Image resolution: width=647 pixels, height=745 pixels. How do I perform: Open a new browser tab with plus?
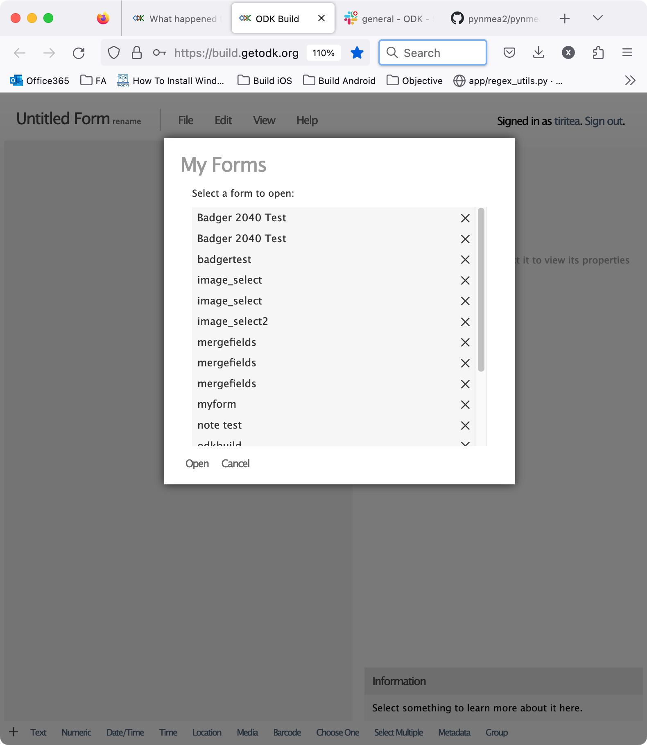click(565, 18)
